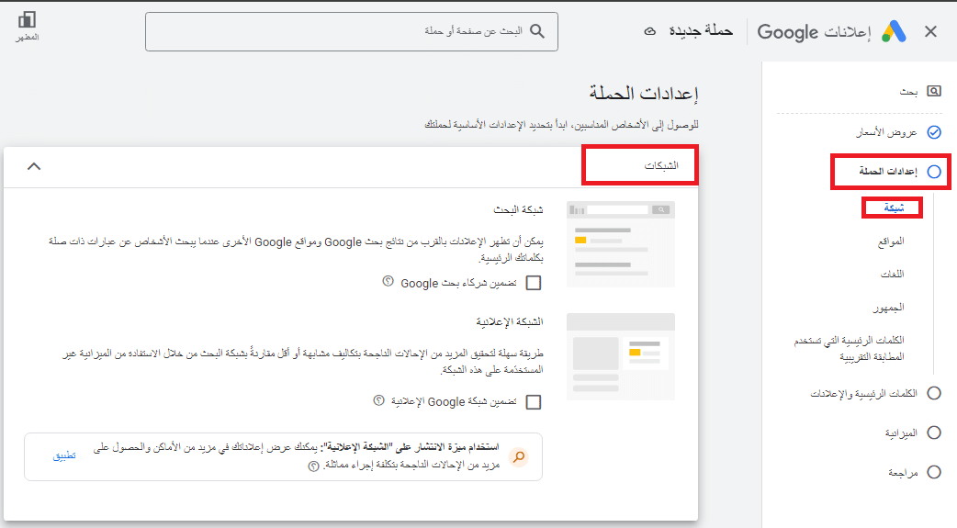
Task: Open الكلمات الرئيسية والإعلانات step label
Action: tap(863, 394)
